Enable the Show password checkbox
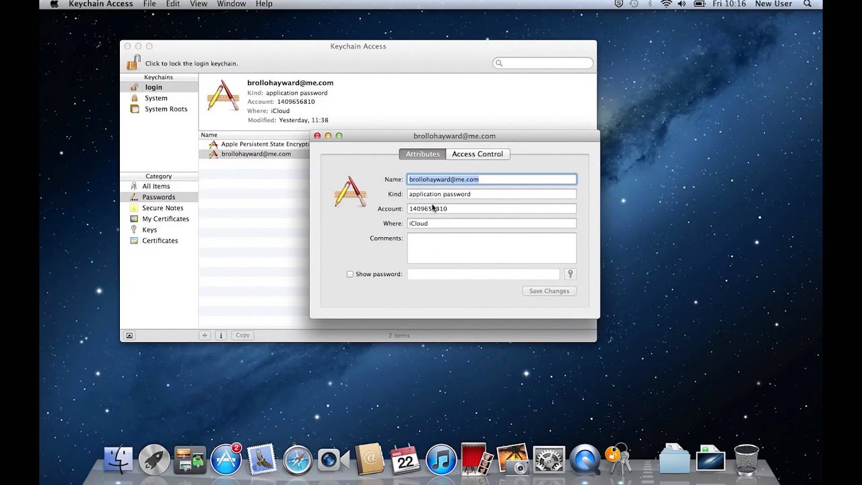862x485 pixels. 350,274
